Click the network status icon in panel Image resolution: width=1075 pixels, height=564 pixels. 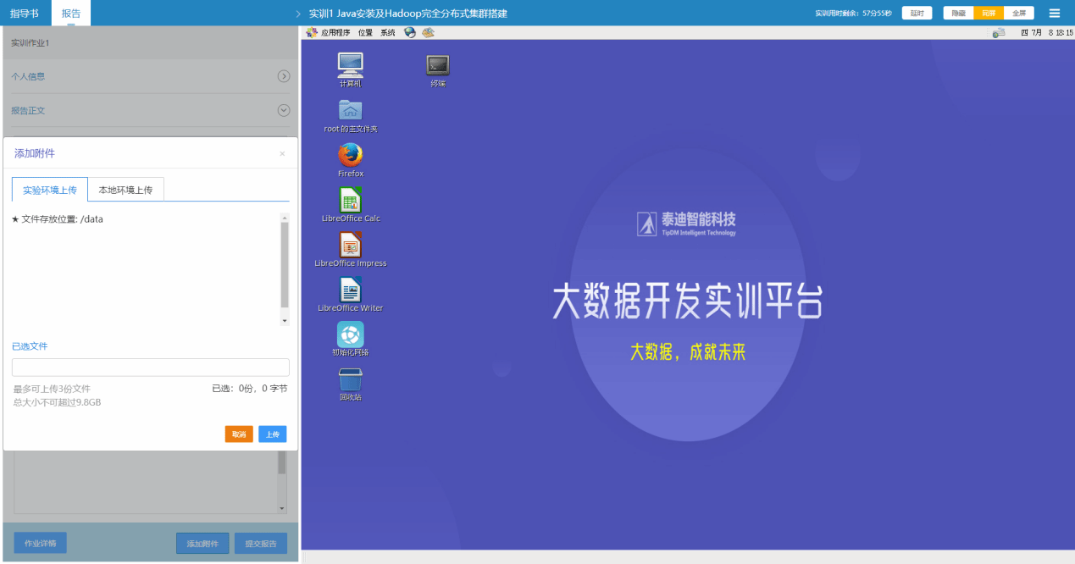pyautogui.click(x=999, y=32)
